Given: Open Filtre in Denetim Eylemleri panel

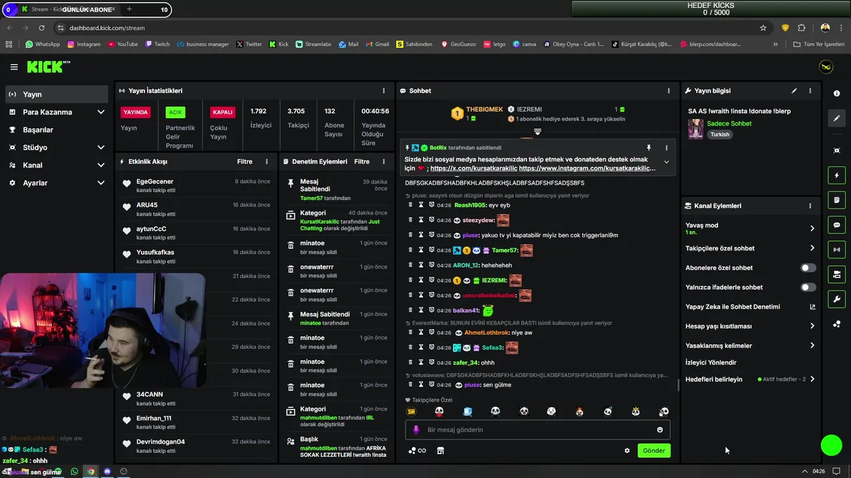Looking at the screenshot, I should (x=362, y=161).
